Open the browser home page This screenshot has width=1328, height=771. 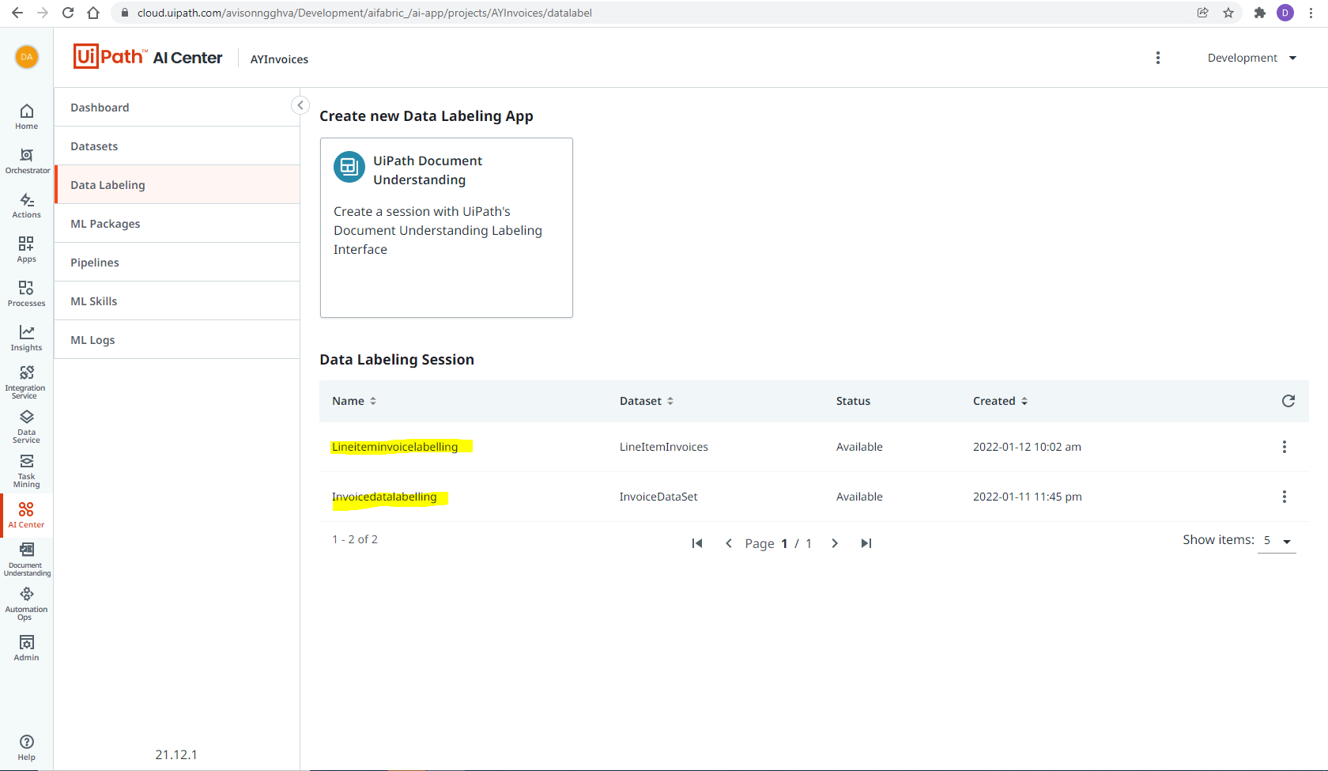(x=93, y=13)
